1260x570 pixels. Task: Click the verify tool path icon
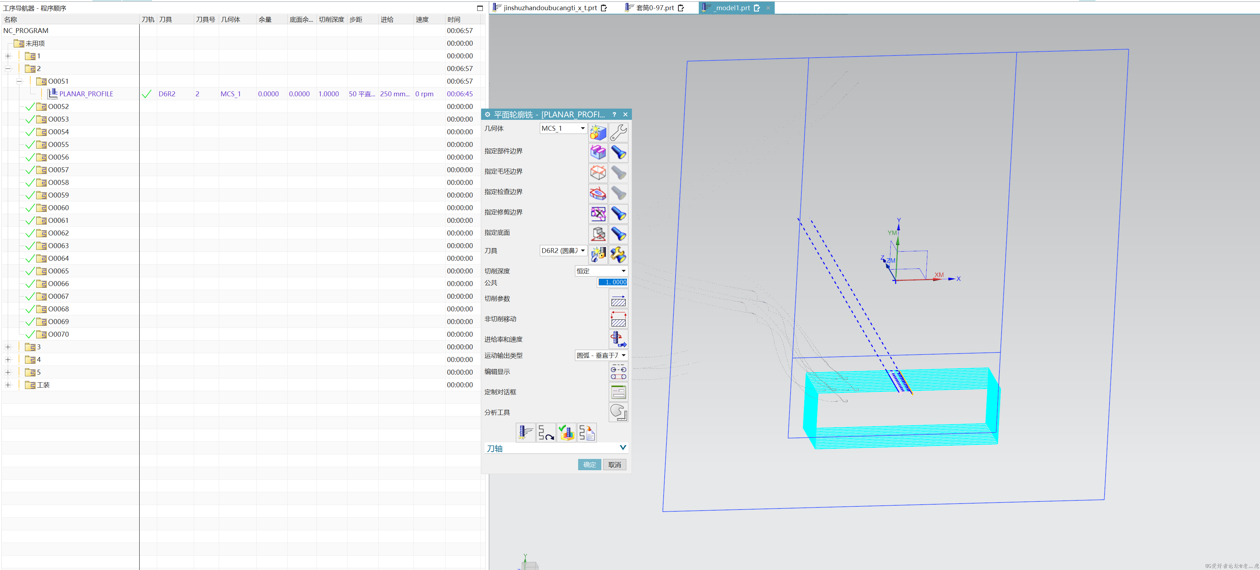tap(567, 433)
